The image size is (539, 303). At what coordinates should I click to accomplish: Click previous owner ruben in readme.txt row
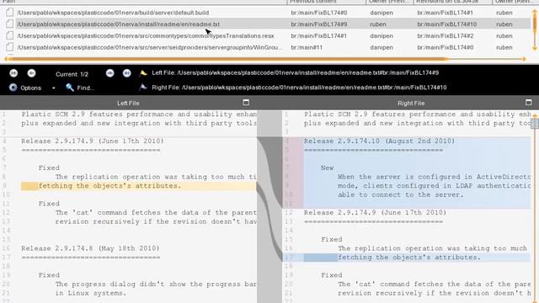[378, 24]
